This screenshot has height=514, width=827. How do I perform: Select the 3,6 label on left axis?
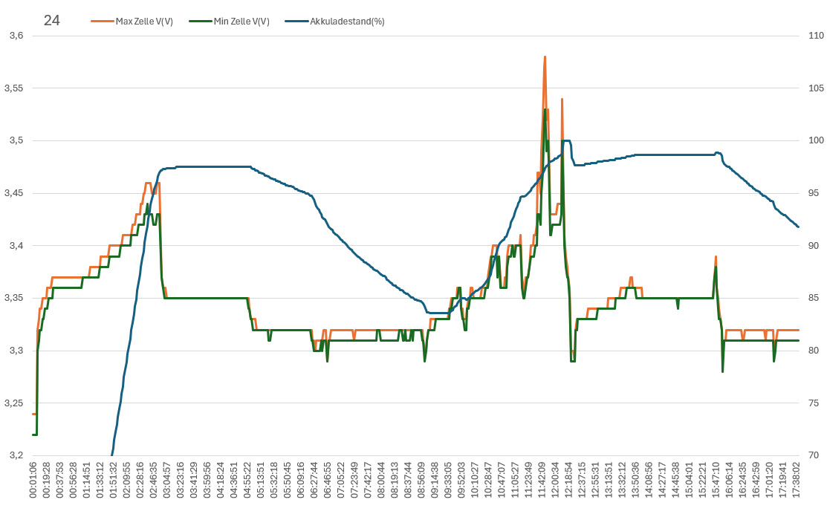(16, 36)
